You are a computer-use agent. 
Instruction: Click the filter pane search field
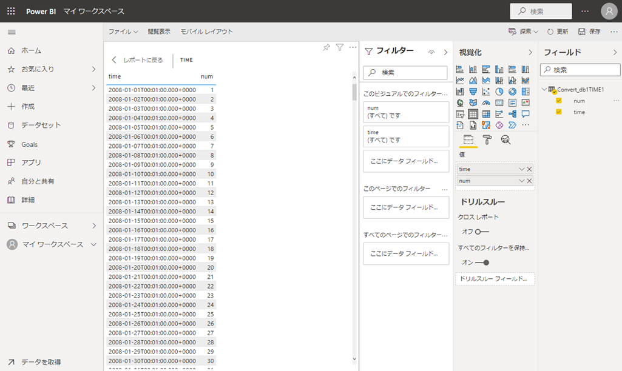[405, 73]
